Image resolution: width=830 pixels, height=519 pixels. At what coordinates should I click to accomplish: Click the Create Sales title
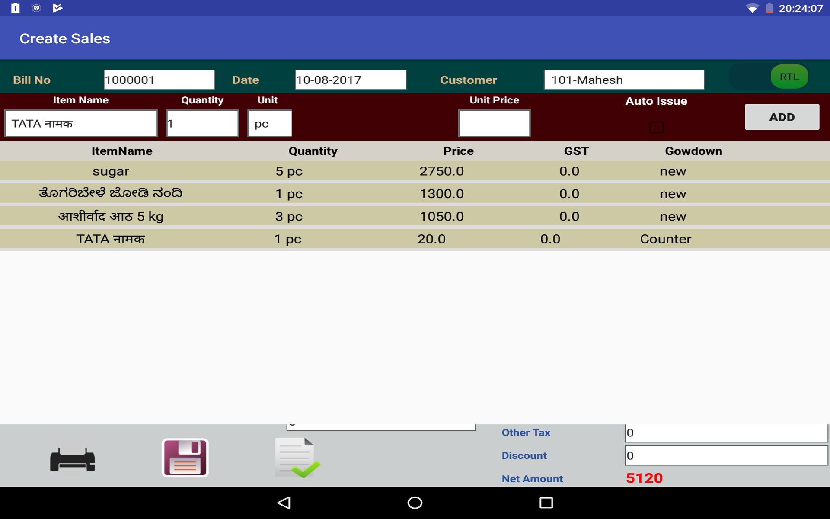click(65, 38)
